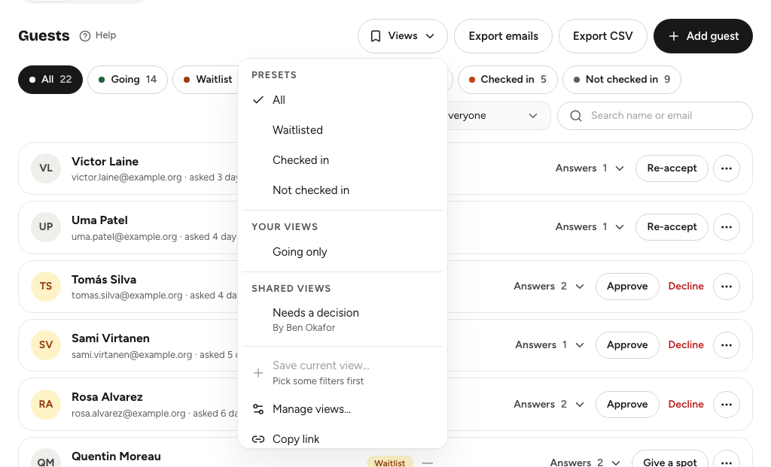Select the Waitlist filter chip
This screenshot has height=467, width=771.
coord(206,80)
